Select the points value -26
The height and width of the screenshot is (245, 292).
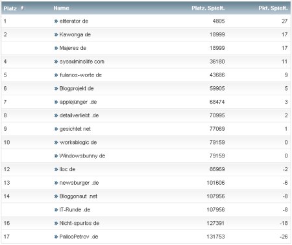tap(284, 237)
